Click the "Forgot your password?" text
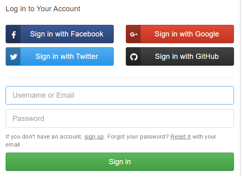This screenshot has height=179, width=242. (137, 137)
